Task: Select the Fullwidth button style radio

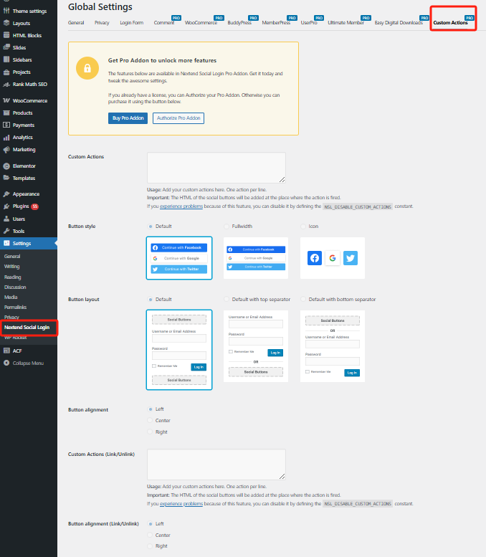Action: (x=227, y=227)
